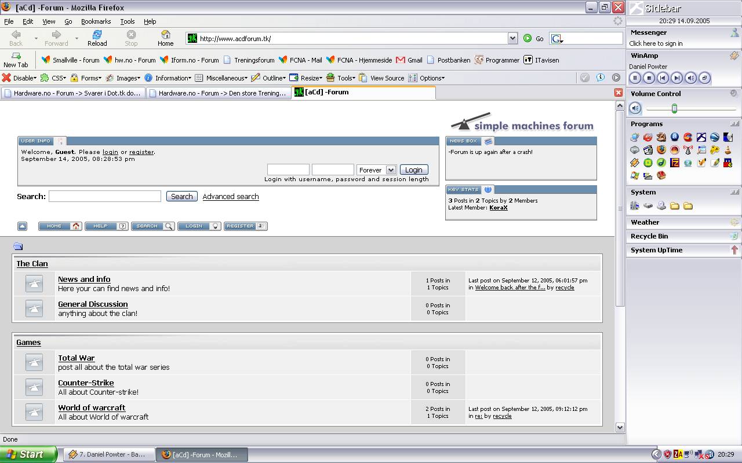Open the Disable developer menu

19,78
